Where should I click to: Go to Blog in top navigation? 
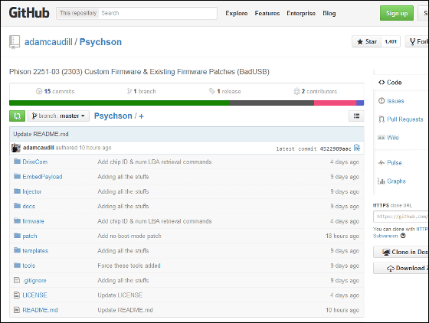[x=329, y=13]
